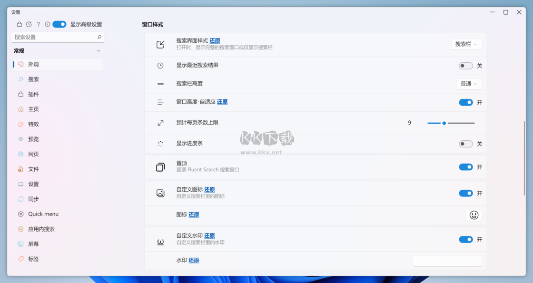Click the smiley face icon picker
This screenshot has height=283, width=533.
(x=474, y=215)
